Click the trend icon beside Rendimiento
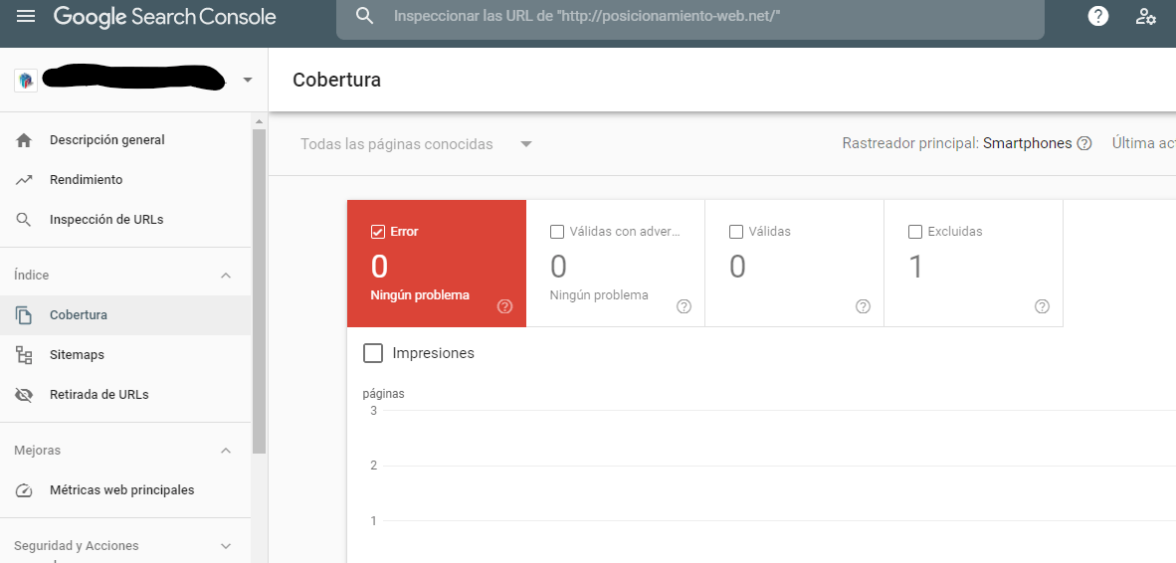1176x563 pixels. (24, 180)
